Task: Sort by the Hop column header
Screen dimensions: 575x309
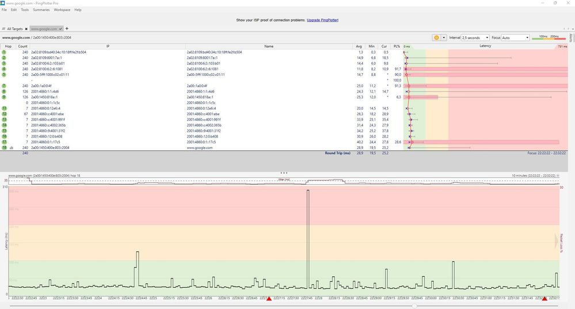Action: pyautogui.click(x=8, y=46)
